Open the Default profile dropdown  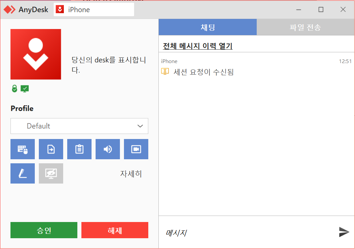[79, 126]
